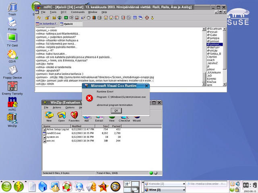Screen dimensions: 258x193
Task: Select the TV Card desktop icon
Action: [x=12, y=40]
